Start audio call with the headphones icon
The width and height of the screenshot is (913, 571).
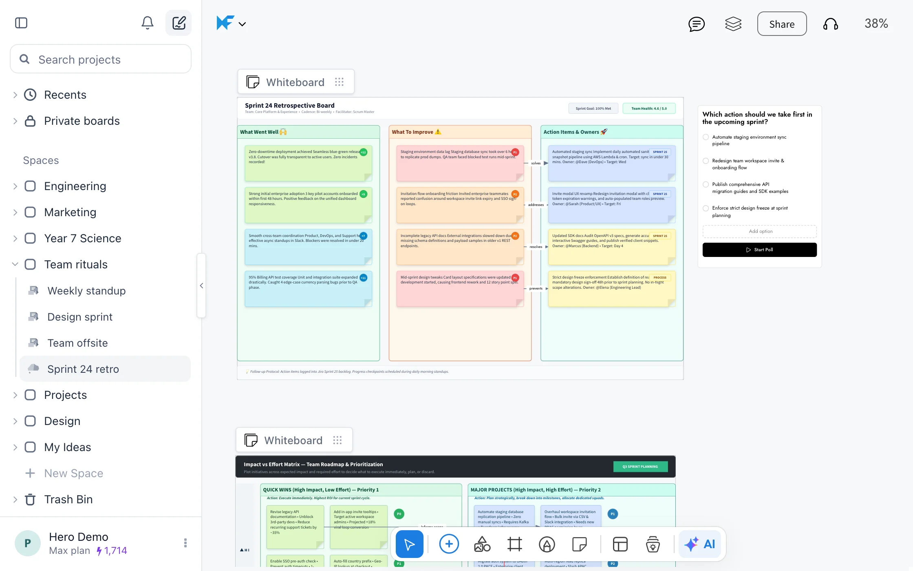tap(830, 24)
